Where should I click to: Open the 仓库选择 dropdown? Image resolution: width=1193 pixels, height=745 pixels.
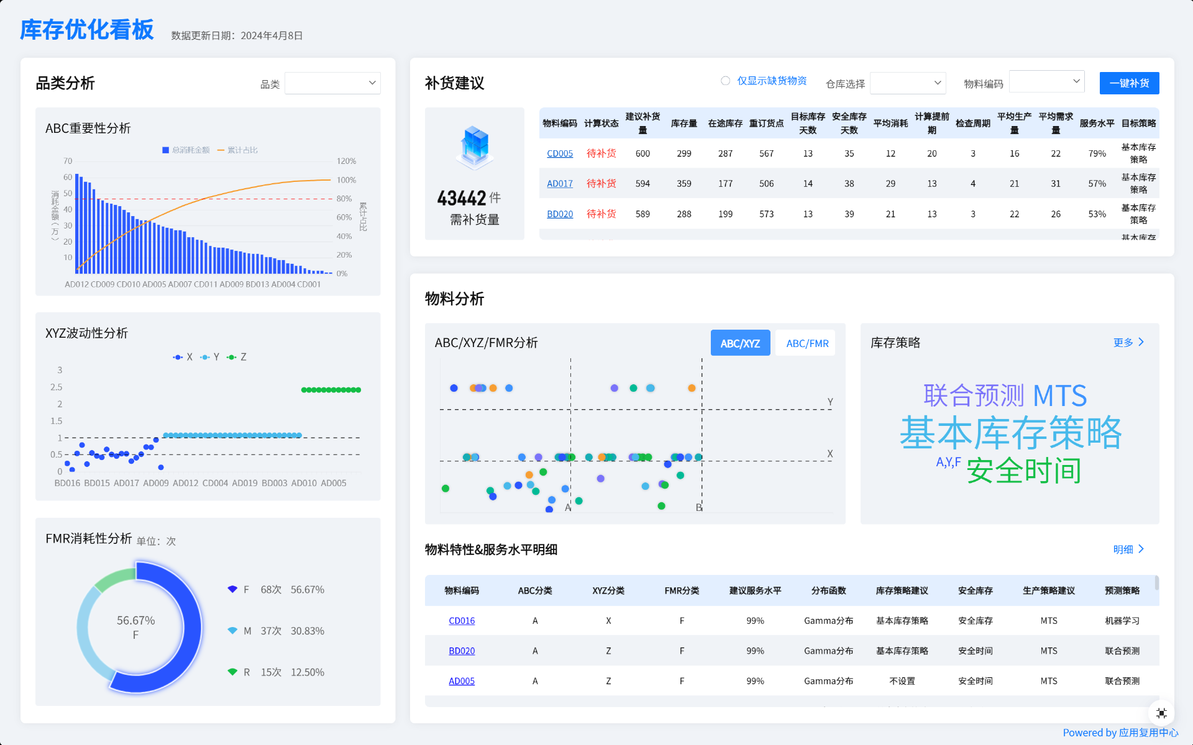pos(907,83)
